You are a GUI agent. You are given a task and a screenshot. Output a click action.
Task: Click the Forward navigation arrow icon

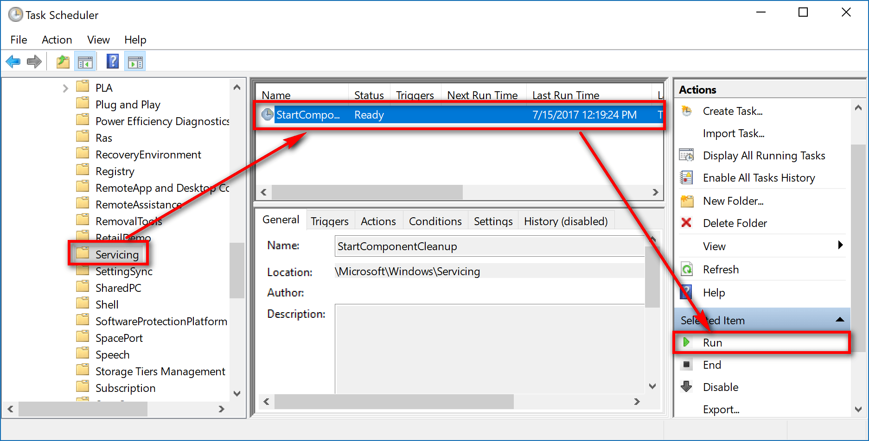(x=34, y=61)
